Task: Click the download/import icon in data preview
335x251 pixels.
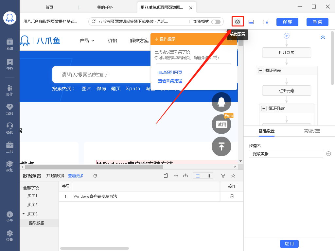Action: tap(176, 176)
